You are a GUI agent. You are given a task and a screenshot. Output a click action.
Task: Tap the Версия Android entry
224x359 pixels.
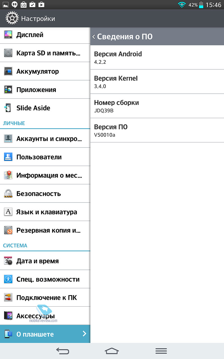[157, 57]
